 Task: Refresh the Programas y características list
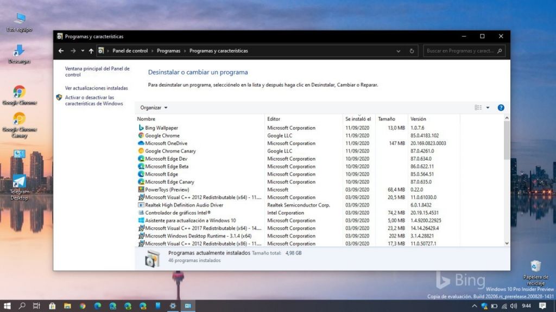pos(412,51)
